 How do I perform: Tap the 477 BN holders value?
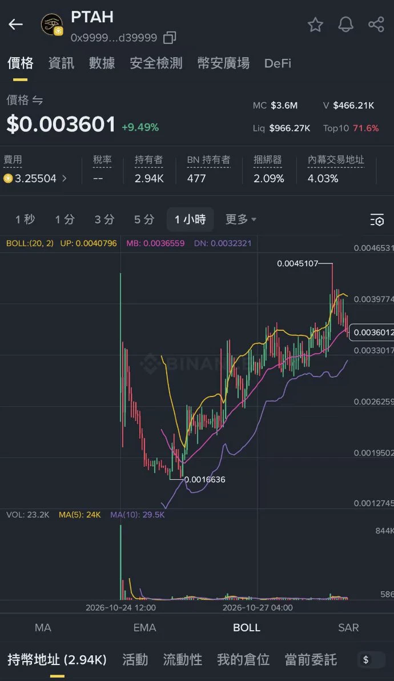click(x=196, y=178)
